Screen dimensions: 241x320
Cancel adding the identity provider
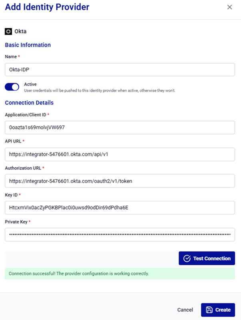click(x=185, y=310)
